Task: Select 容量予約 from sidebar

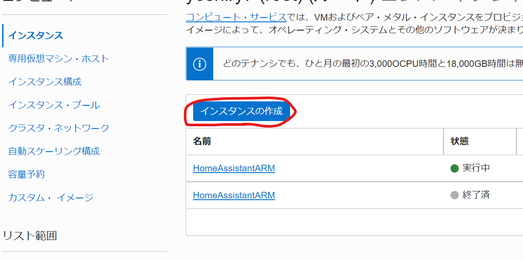Action: 26,174
